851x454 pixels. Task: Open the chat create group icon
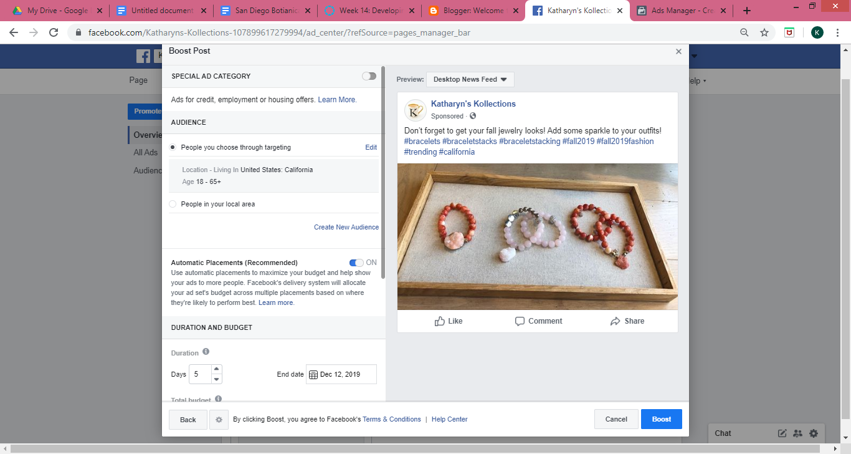coord(798,433)
